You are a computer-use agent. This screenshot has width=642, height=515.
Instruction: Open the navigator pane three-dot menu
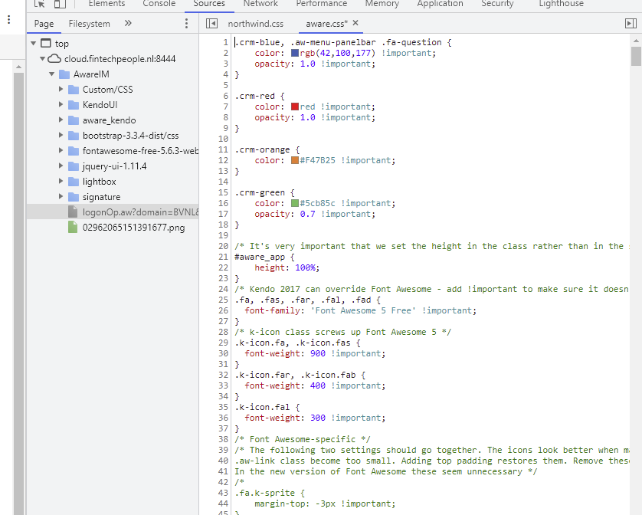186,23
